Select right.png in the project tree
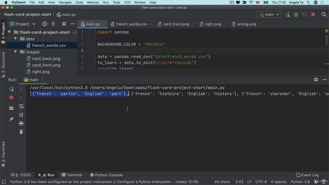 tap(41, 71)
